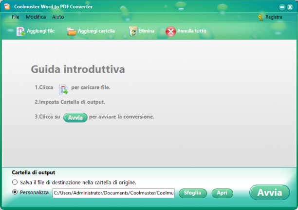This screenshot has width=298, height=210.
Task: Select the Personalizza radio button
Action: (x=15, y=192)
